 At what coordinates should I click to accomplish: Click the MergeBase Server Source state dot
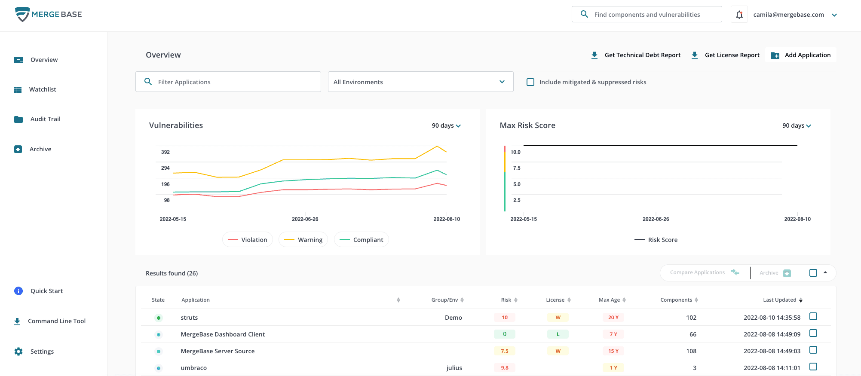(x=159, y=352)
